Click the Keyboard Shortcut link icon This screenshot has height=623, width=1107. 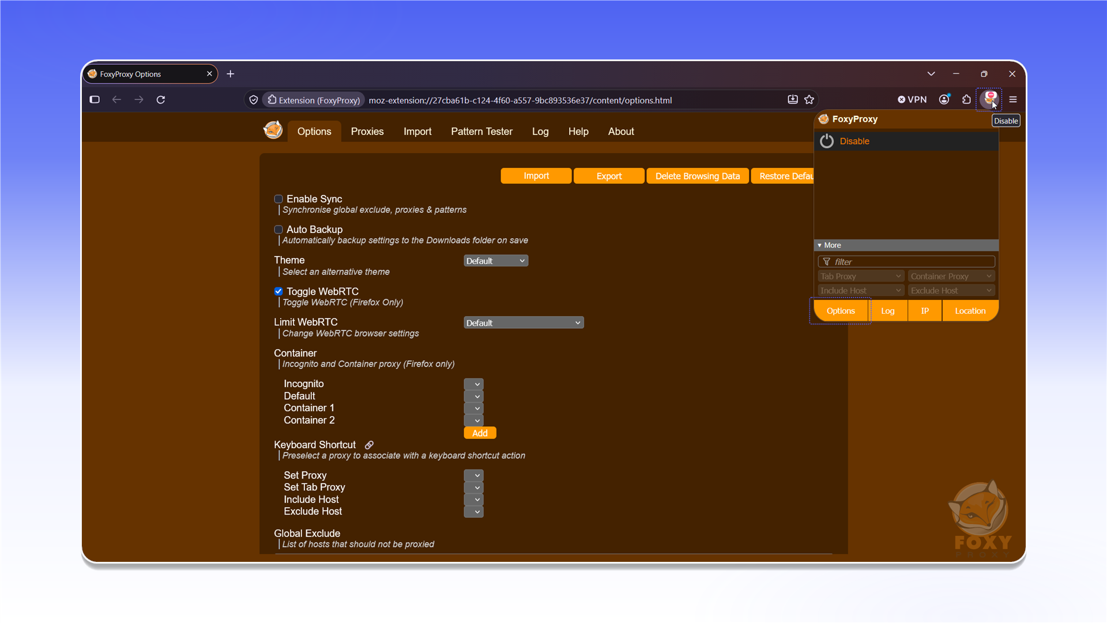pyautogui.click(x=369, y=445)
